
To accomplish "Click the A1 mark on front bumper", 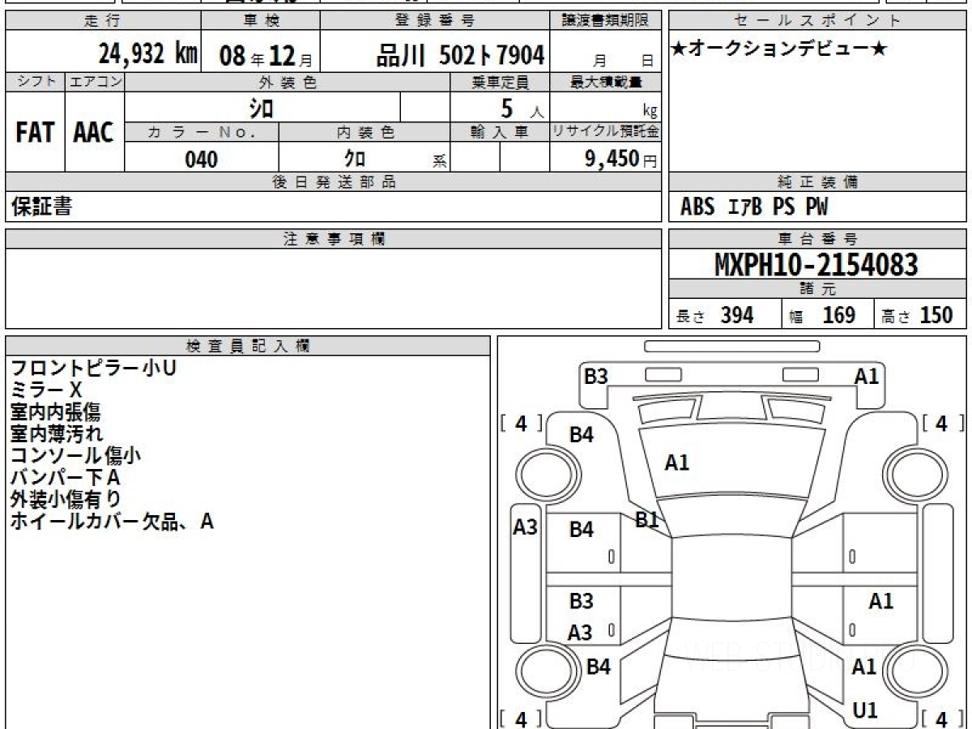I will pyautogui.click(x=867, y=376).
